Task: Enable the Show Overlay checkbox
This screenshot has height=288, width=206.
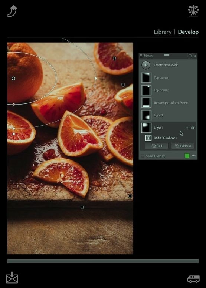Action: coord(143,156)
